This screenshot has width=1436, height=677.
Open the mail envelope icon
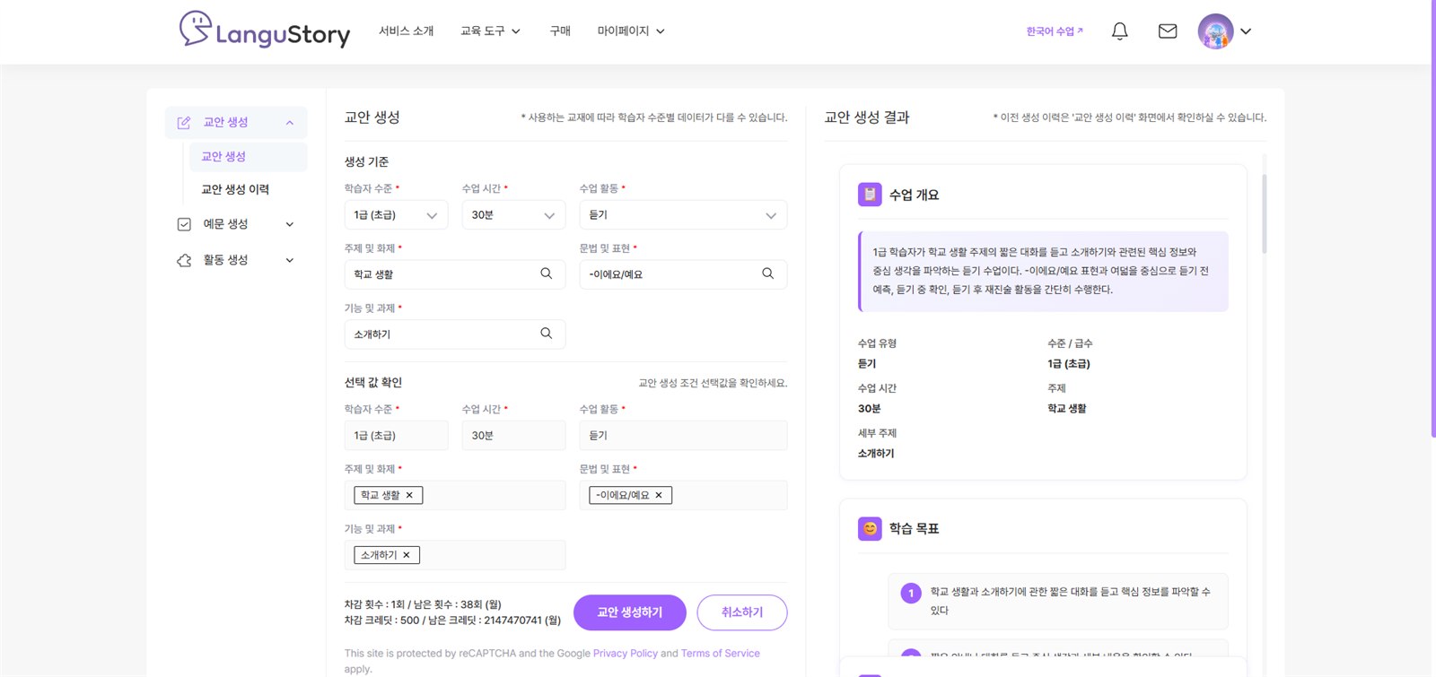coord(1168,31)
